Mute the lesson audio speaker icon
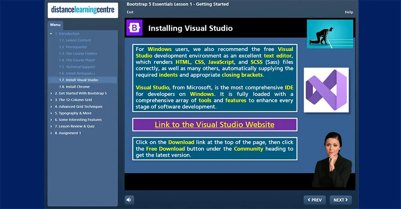Viewport: 401px width, 209px height. point(129,200)
